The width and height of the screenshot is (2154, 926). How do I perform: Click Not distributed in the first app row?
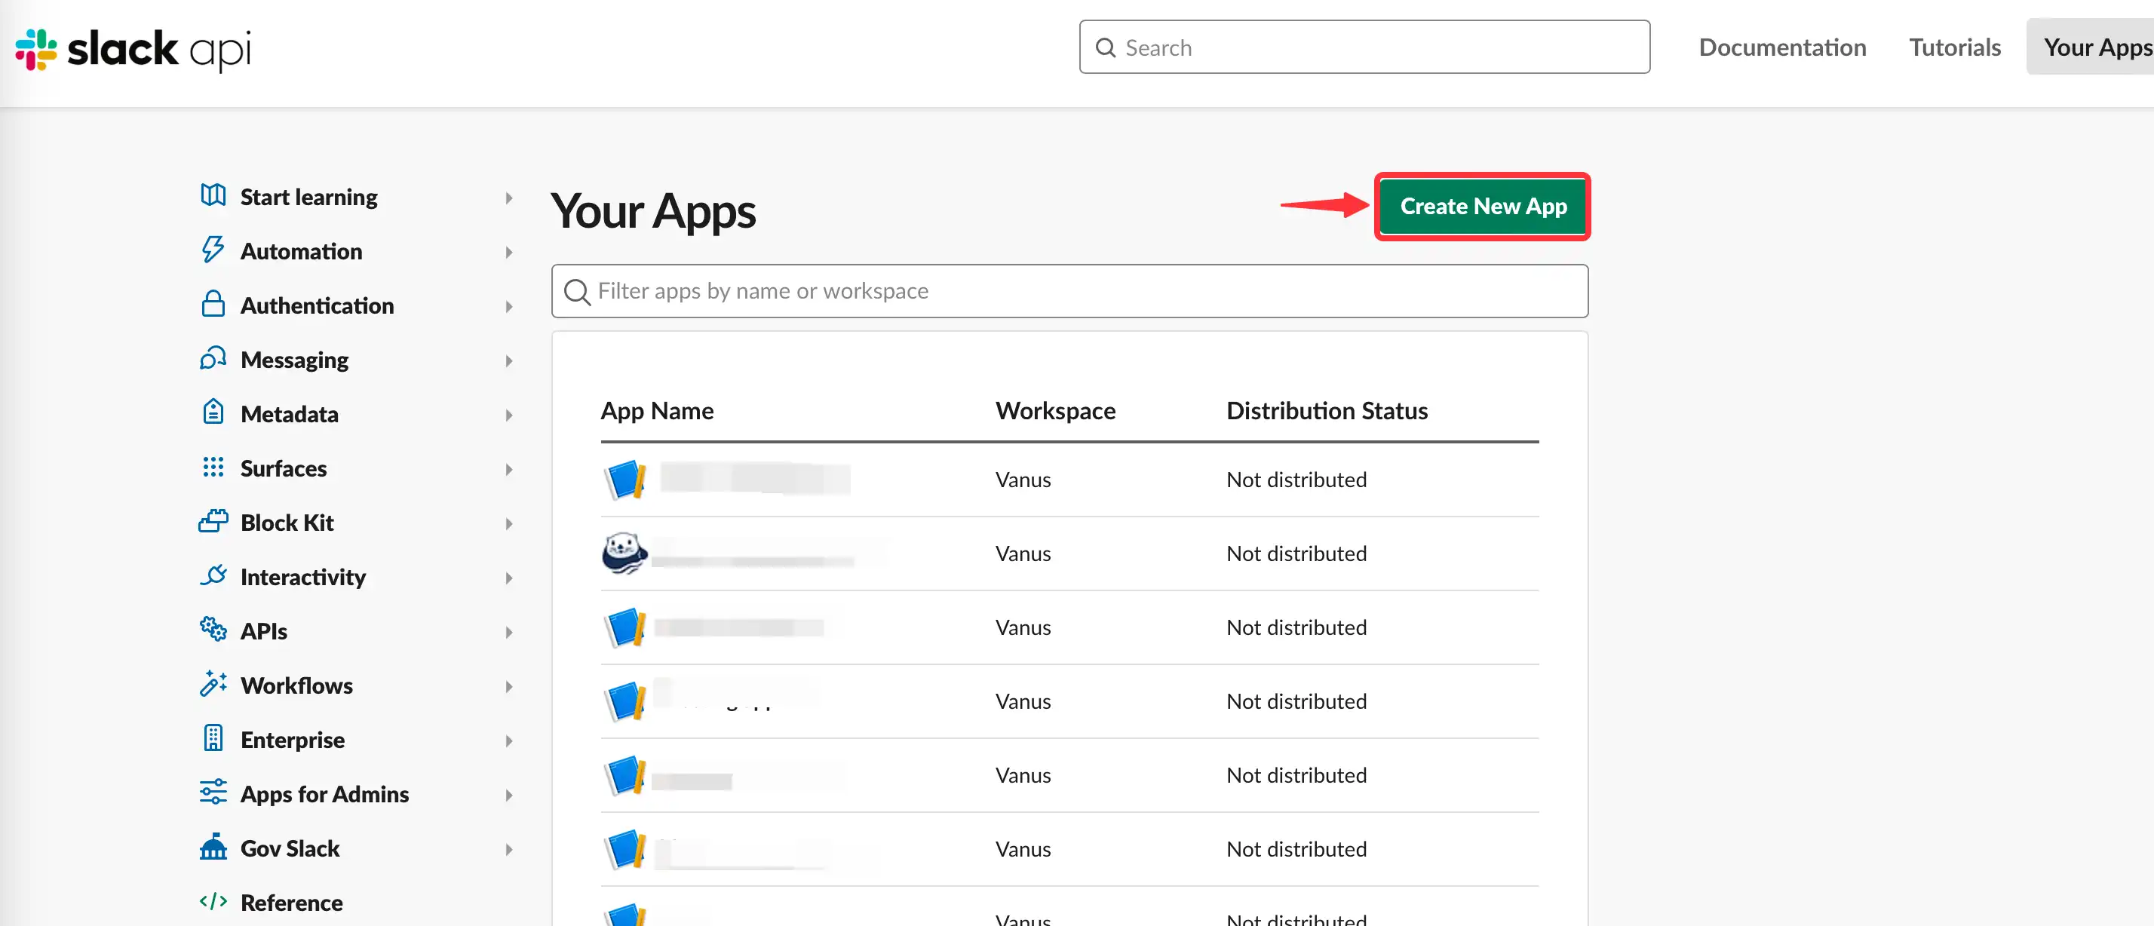click(1296, 480)
